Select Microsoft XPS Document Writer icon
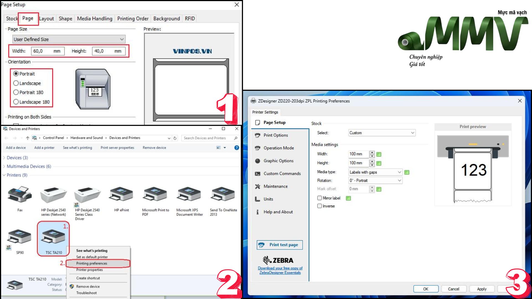This screenshot has width=532, height=299. (189, 194)
